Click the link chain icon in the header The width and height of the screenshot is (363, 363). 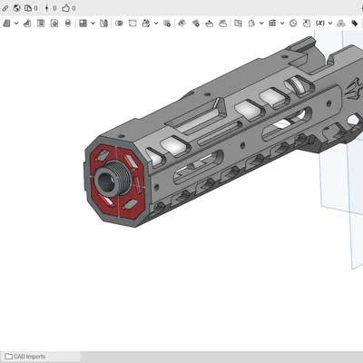pos(5,8)
